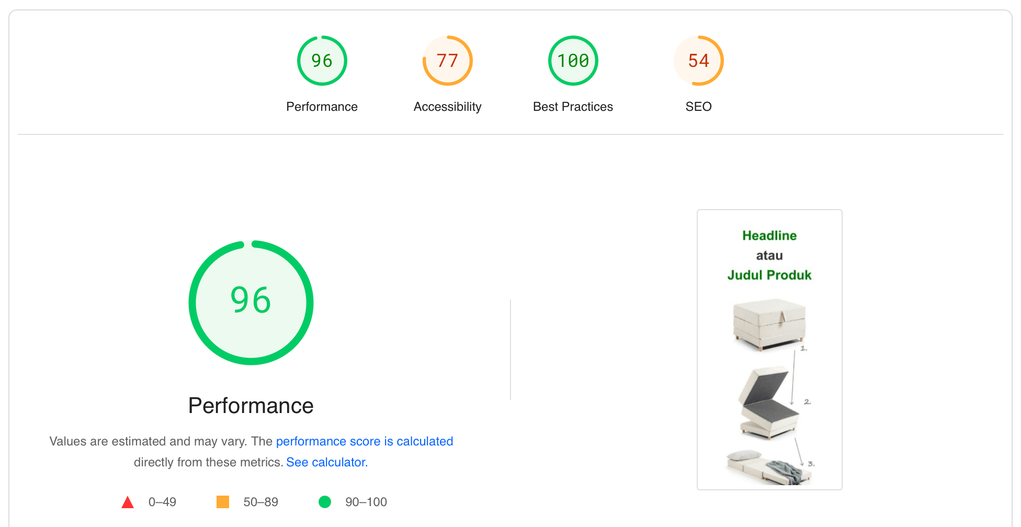This screenshot has height=527, width=1021.
Task: Click the 90–100 score range label
Action: pyautogui.click(x=366, y=502)
